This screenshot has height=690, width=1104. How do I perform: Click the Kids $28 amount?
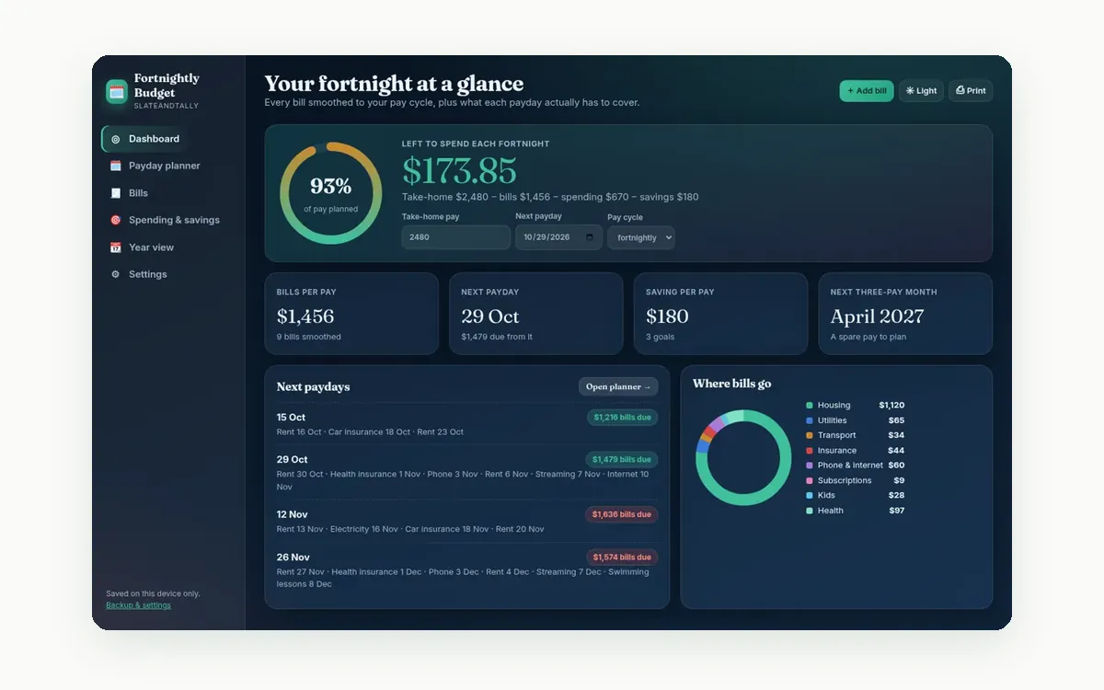896,495
